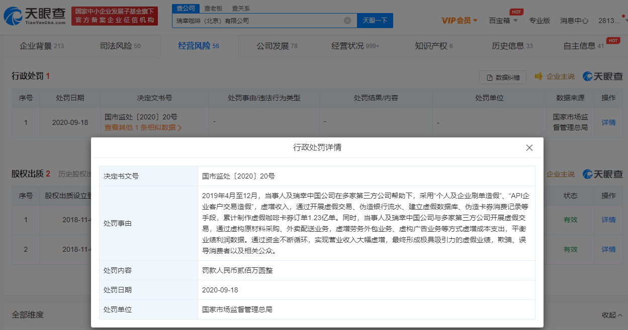Click the 天眼查 logo beside 行政处罚 heading
The width and height of the screenshot is (628, 330).
(603, 76)
